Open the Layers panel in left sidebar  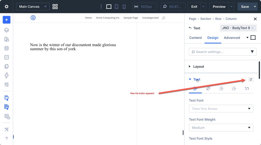pyautogui.click(x=7, y=30)
